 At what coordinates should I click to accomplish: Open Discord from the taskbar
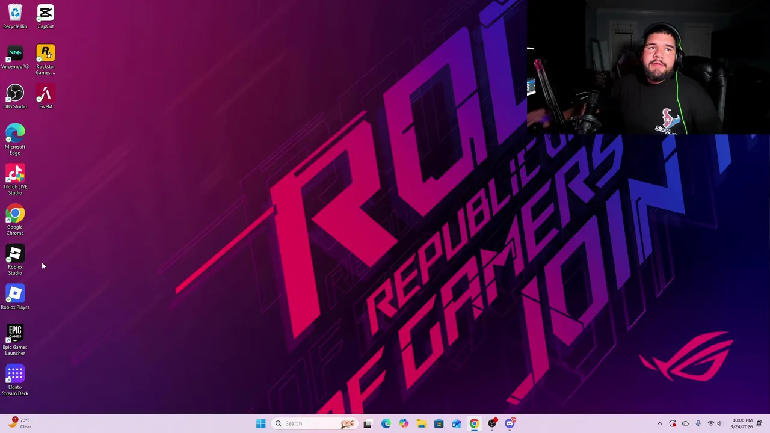(510, 423)
